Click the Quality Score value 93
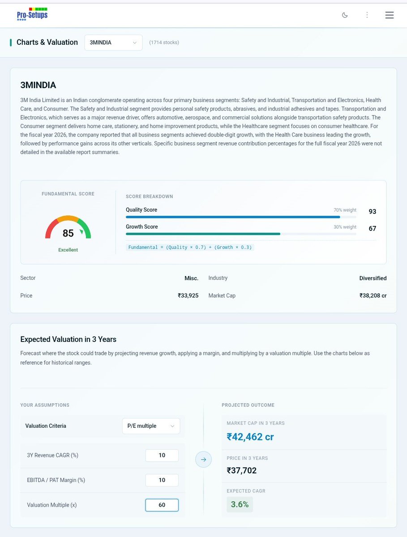 click(373, 212)
